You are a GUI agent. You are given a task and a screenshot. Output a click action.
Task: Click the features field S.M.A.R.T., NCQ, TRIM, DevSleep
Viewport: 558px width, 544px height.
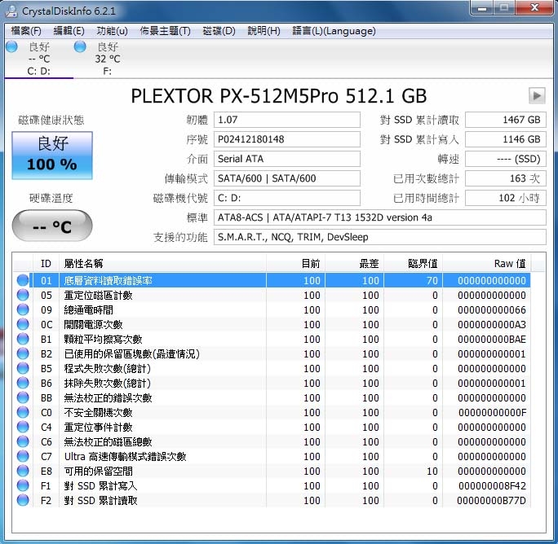pos(379,237)
